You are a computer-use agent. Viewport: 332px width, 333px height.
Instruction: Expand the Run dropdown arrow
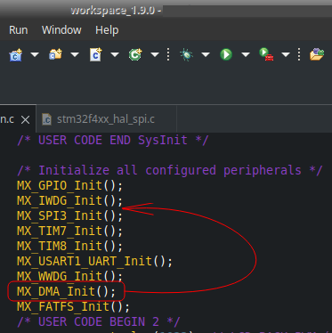246,54
